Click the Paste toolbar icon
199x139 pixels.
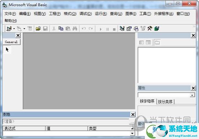point(68,29)
